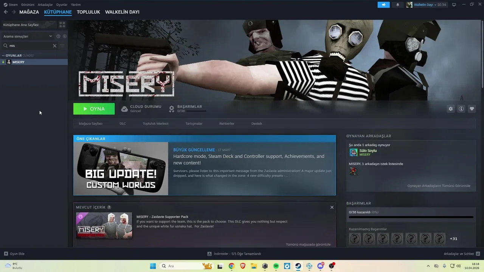
Task: Add MISERY to favorites heart icon
Action: coord(472,109)
